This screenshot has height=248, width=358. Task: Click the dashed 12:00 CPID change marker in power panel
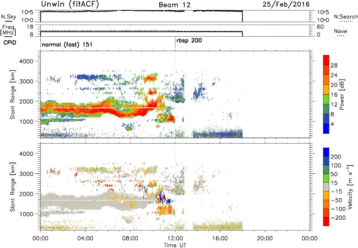point(175,94)
